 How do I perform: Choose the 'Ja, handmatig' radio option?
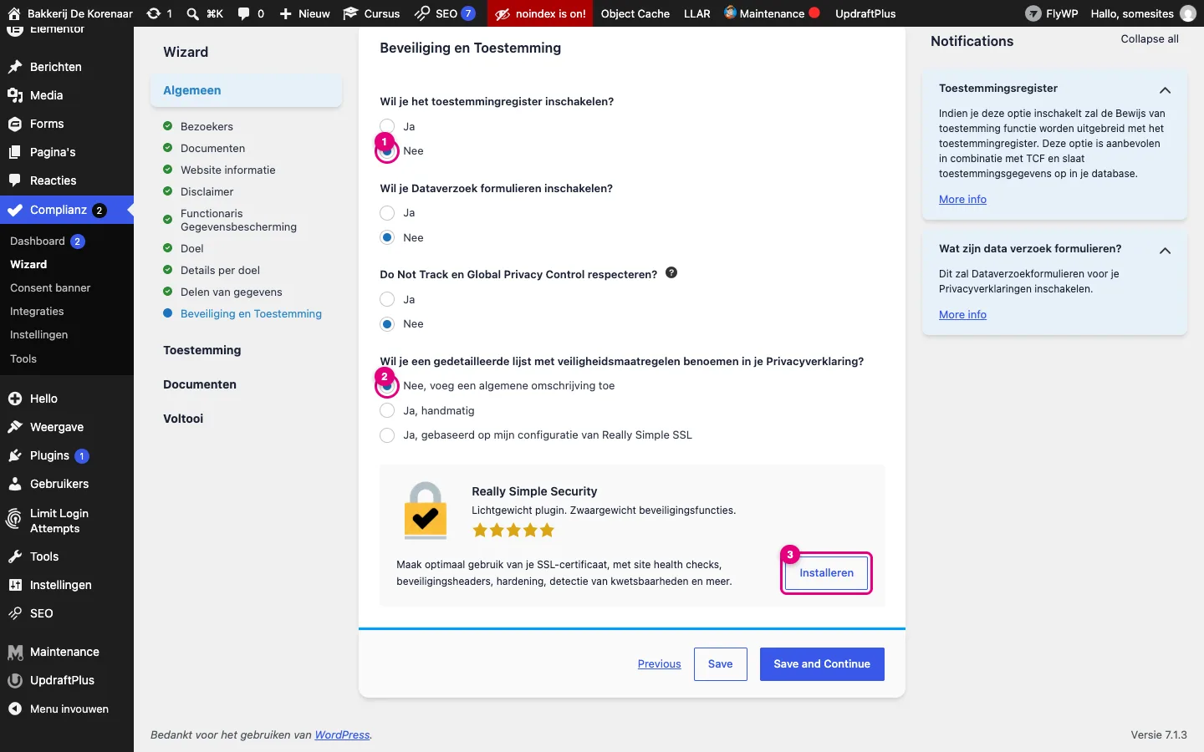pyautogui.click(x=387, y=410)
